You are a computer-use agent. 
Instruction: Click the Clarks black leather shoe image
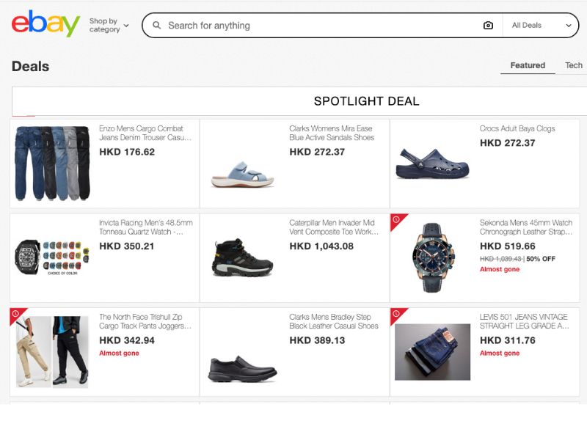(x=242, y=369)
